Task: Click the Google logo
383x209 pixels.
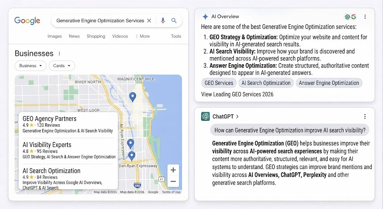Action: coord(27,21)
